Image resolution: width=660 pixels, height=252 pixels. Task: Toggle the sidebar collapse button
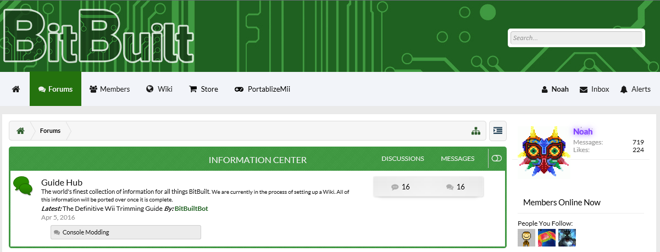coord(497,131)
